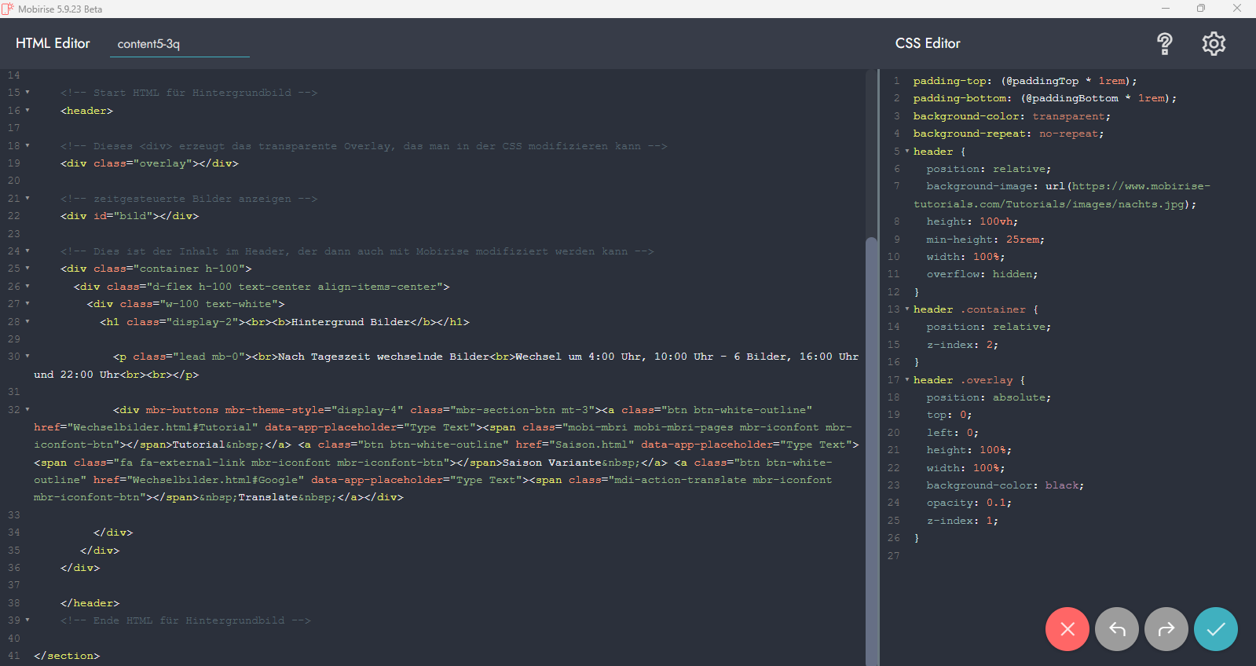The height and width of the screenshot is (666, 1256).
Task: Click the 'Hintergrund Bilder' heading text
Action: (x=351, y=322)
